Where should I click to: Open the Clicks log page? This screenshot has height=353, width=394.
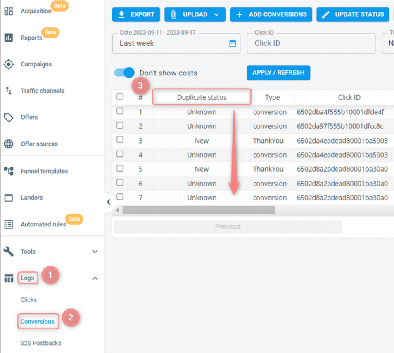click(x=28, y=300)
